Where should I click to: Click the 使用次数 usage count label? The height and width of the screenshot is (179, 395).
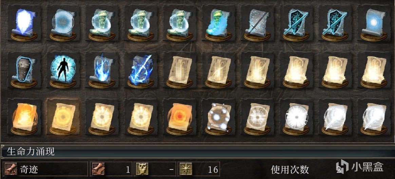click(290, 170)
